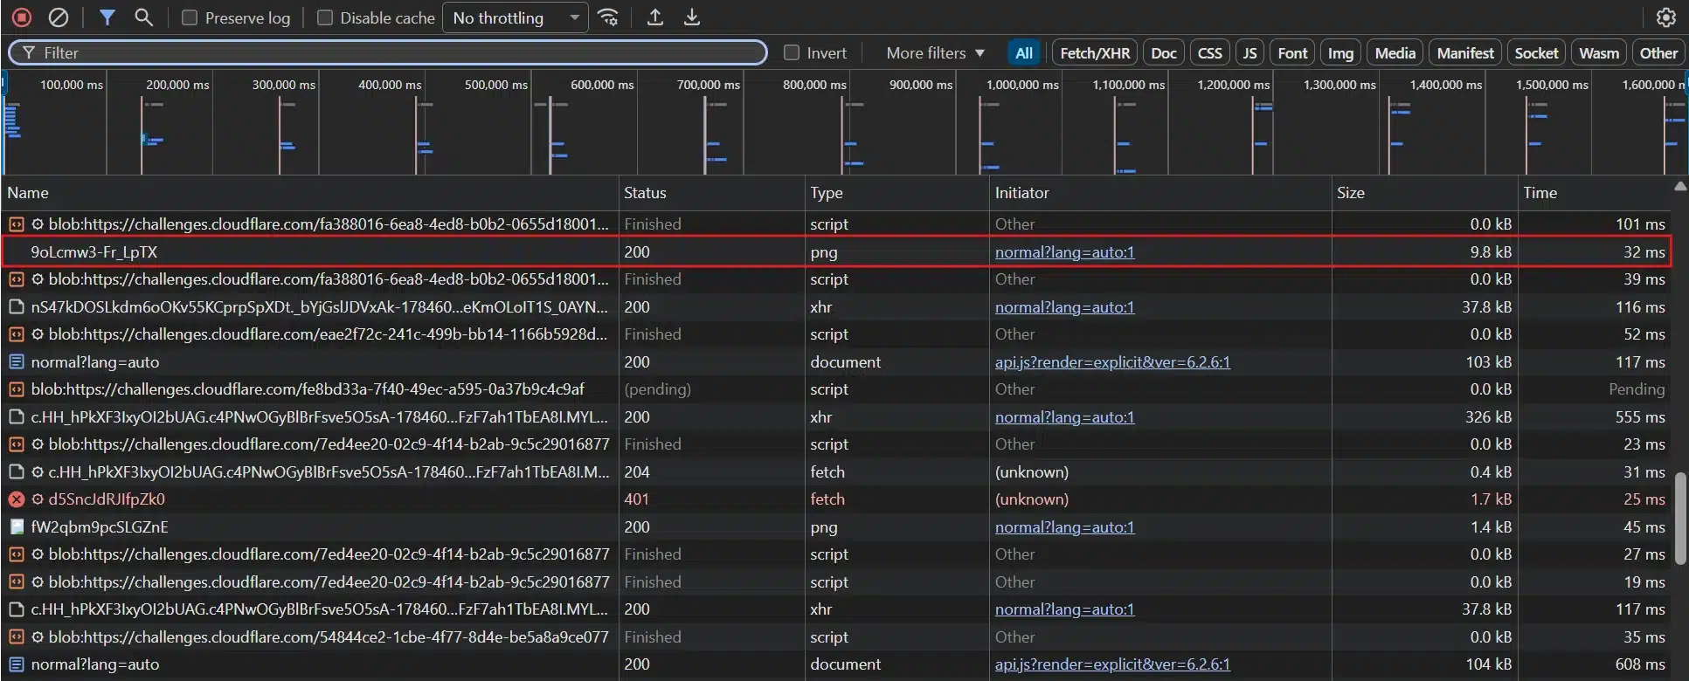Sort by Size column header
The height and width of the screenshot is (681, 1689).
coord(1425,193)
